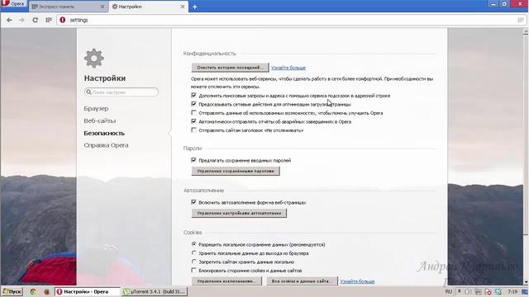
Task: Click the RU language indicator
Action: [449, 291]
